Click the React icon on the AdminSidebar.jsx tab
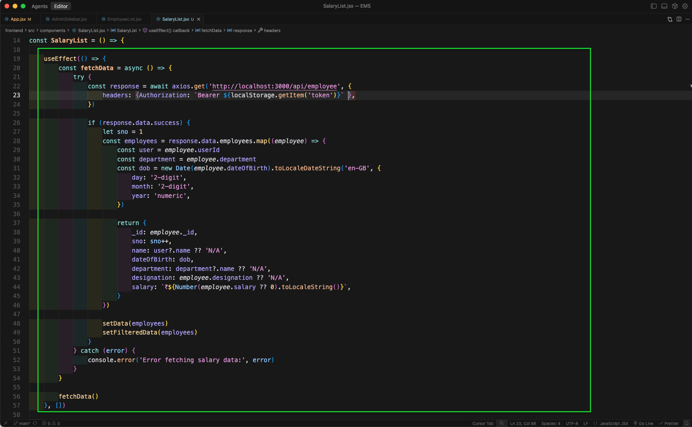The image size is (692, 427). click(x=48, y=19)
